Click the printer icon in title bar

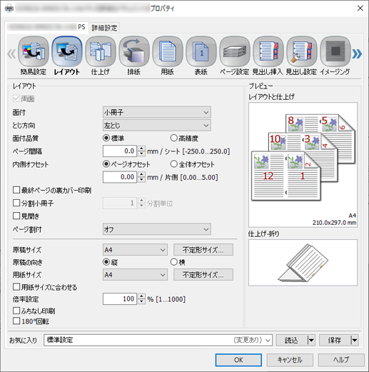point(9,9)
